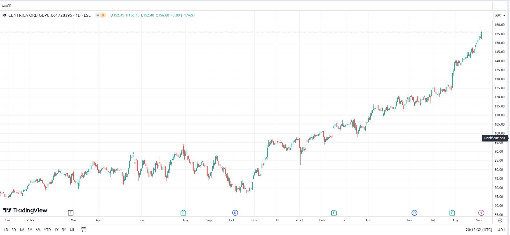Toggle the grey market status indicator pill

(98, 15)
